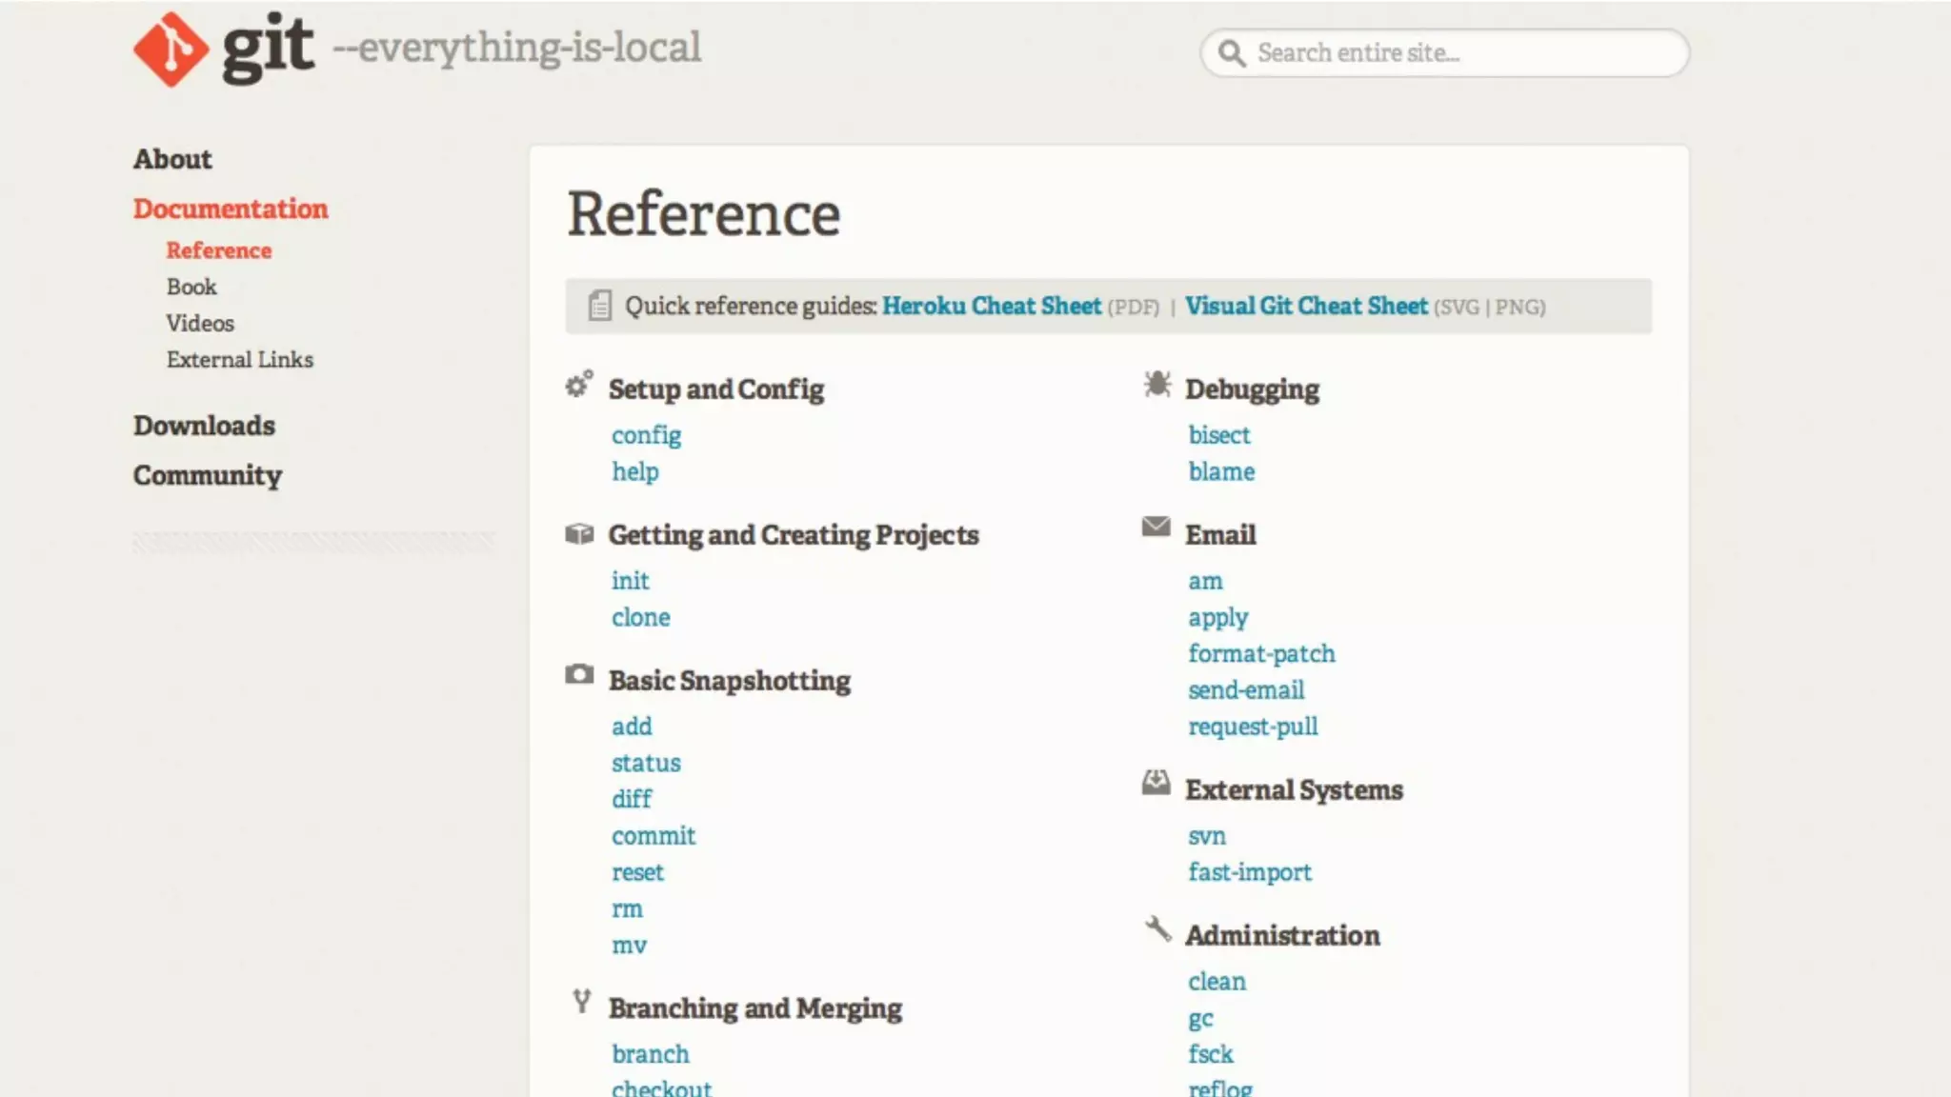The image size is (1951, 1097).
Task: Click the bug icon next to Debugging
Action: pyautogui.click(x=1157, y=385)
